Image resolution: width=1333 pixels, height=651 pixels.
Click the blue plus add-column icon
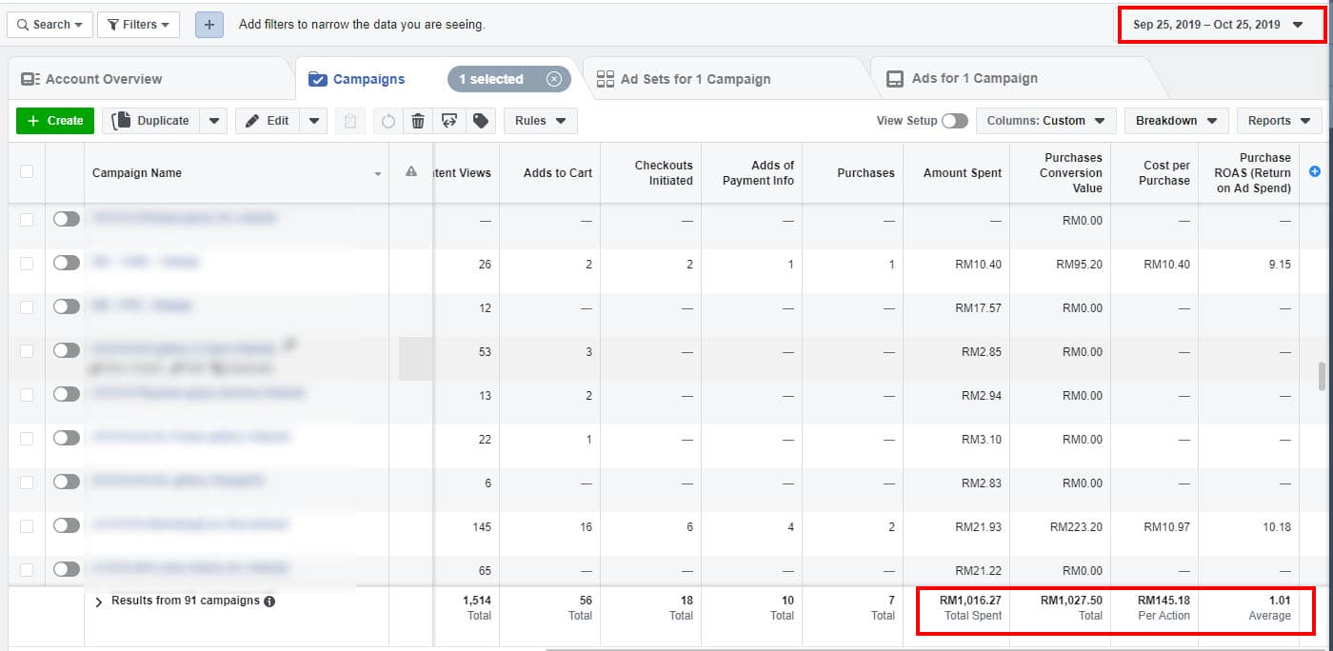point(1315,171)
